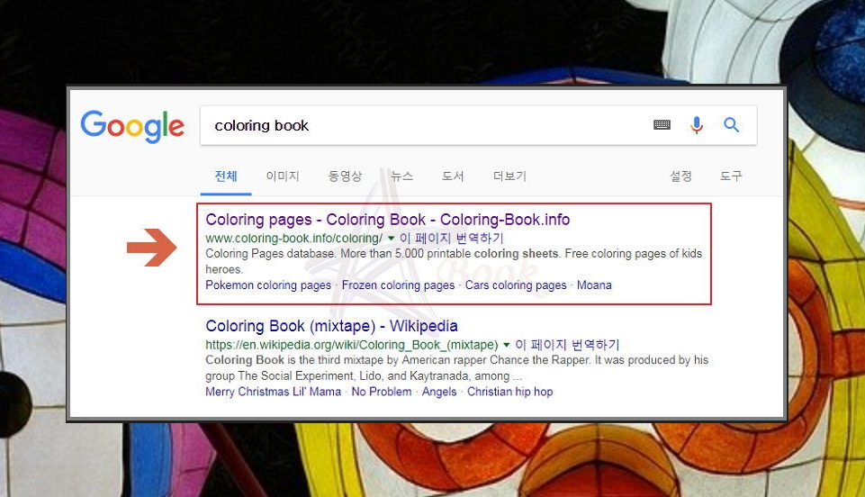Open Merry Christmas Lil' Mama link

click(x=273, y=392)
